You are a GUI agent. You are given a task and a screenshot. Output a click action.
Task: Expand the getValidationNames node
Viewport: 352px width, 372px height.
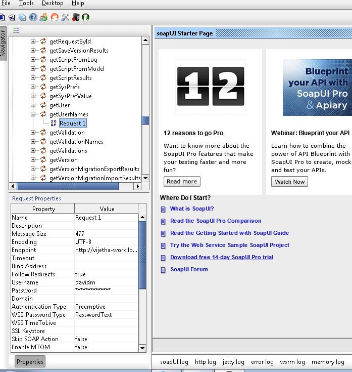point(33,141)
